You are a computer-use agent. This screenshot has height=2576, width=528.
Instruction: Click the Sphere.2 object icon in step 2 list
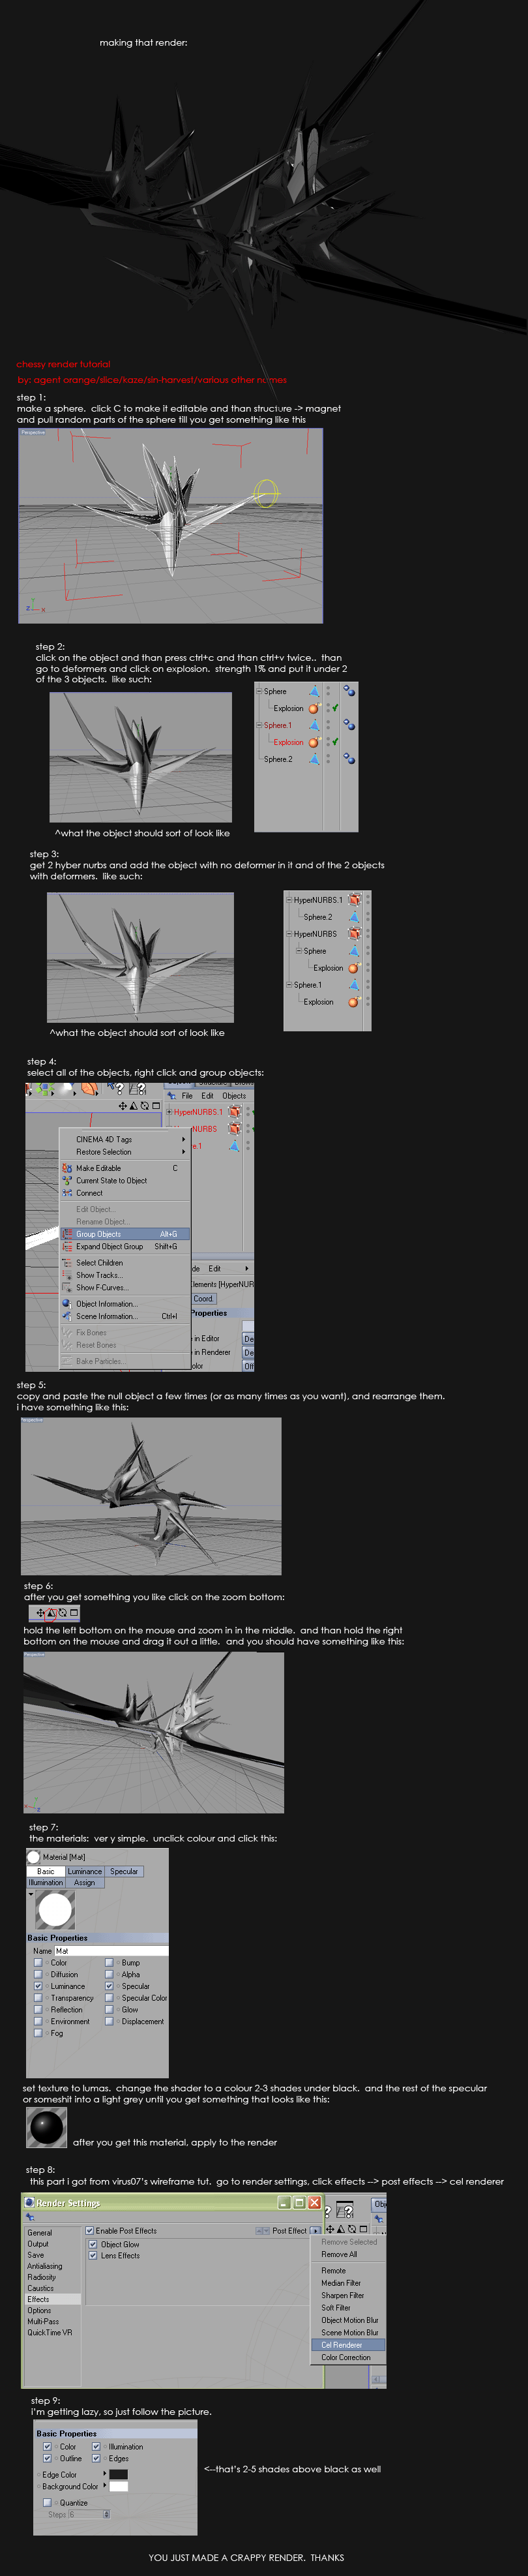pyautogui.click(x=314, y=759)
